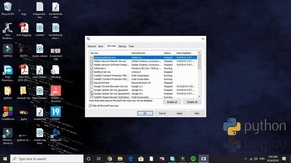
Task: Click the Windows Start button
Action: pyautogui.click(x=5, y=159)
